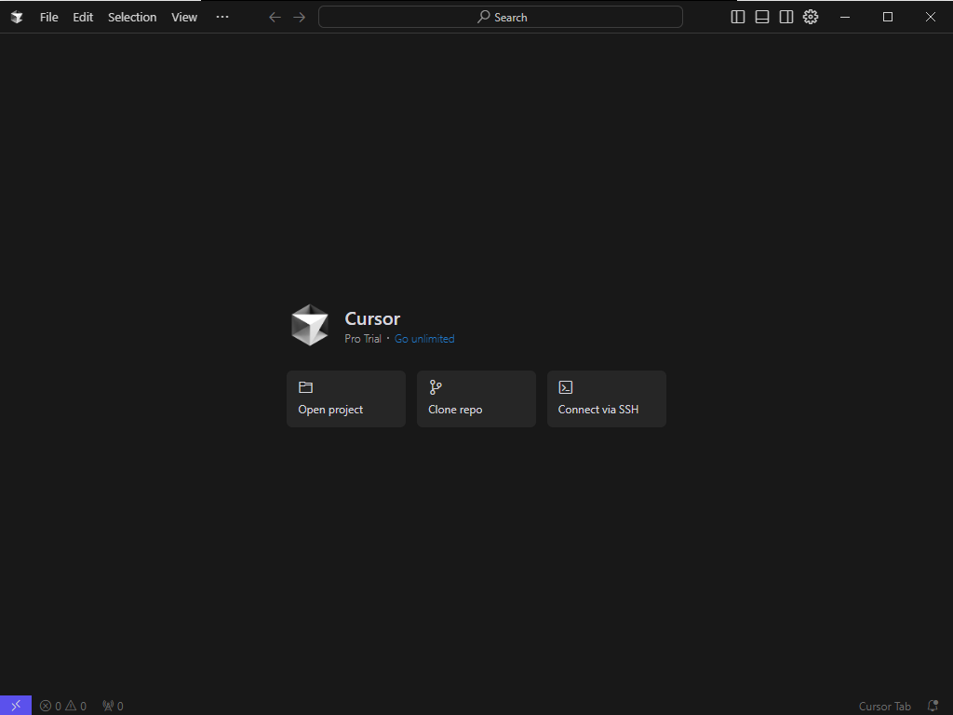
Task: Open the File menu
Action: click(x=48, y=17)
